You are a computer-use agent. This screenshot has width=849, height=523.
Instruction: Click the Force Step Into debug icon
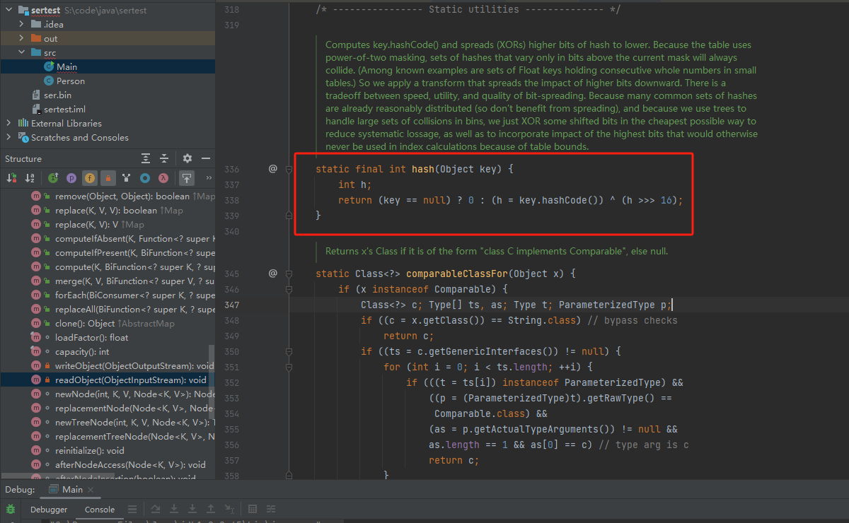tap(192, 509)
